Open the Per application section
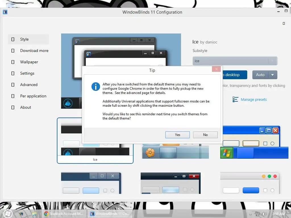Screen dimensions: 291x218 (x=29, y=96)
